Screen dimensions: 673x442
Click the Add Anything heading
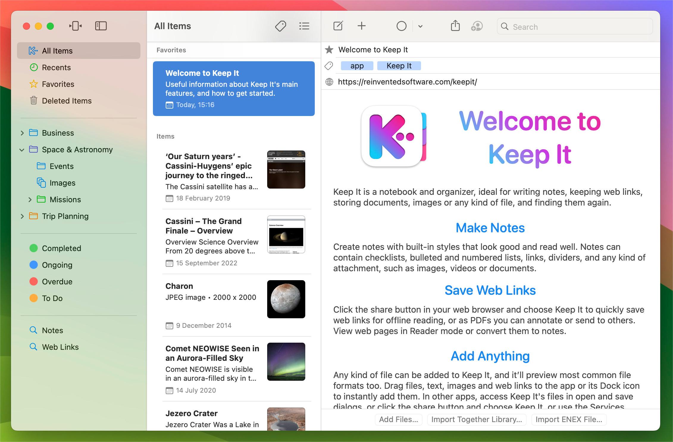pos(490,356)
